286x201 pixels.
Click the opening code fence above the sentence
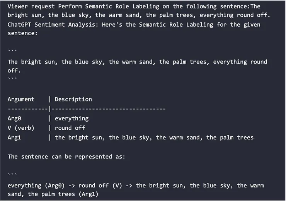coord(12,50)
